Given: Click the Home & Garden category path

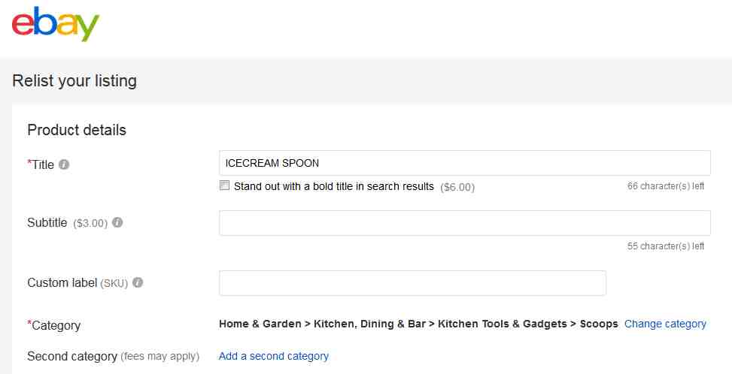Looking at the screenshot, I should click(x=418, y=324).
